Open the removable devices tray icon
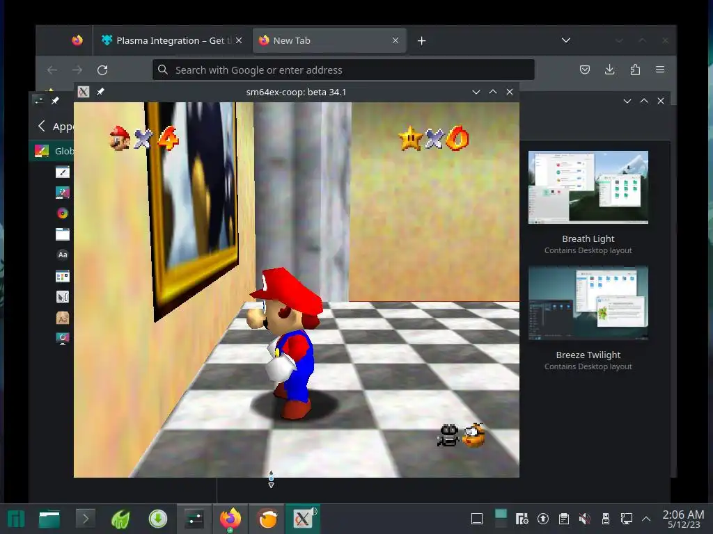Screen dimensions: 713x534 click(606, 519)
